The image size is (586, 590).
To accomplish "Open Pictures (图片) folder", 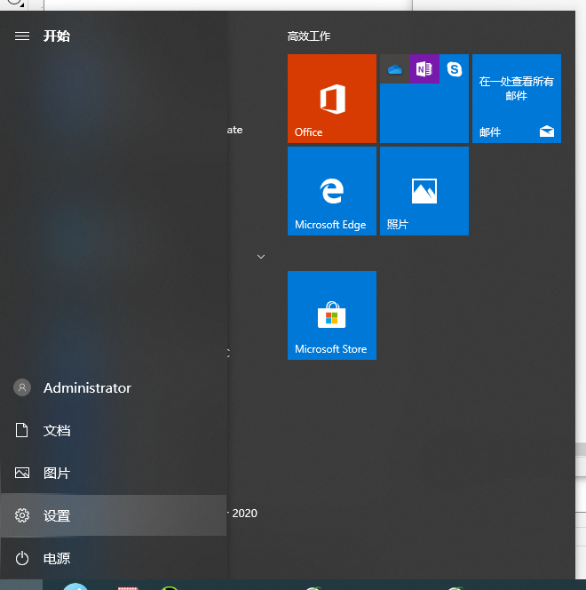I will [114, 473].
